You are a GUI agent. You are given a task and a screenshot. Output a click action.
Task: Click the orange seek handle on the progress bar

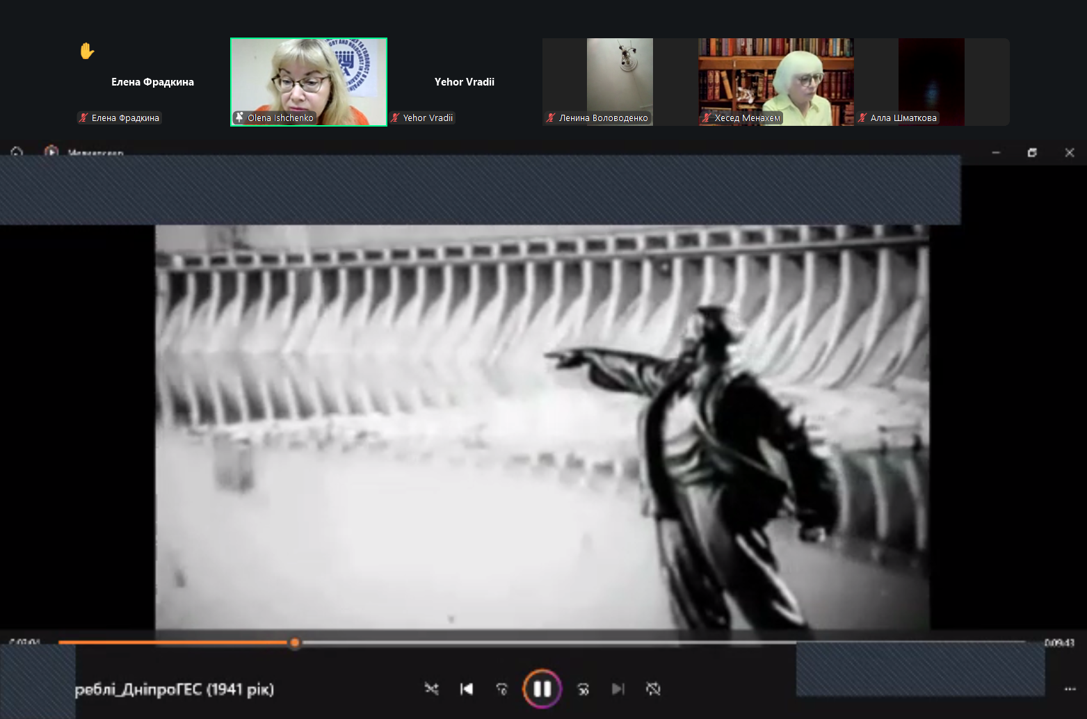pos(295,643)
